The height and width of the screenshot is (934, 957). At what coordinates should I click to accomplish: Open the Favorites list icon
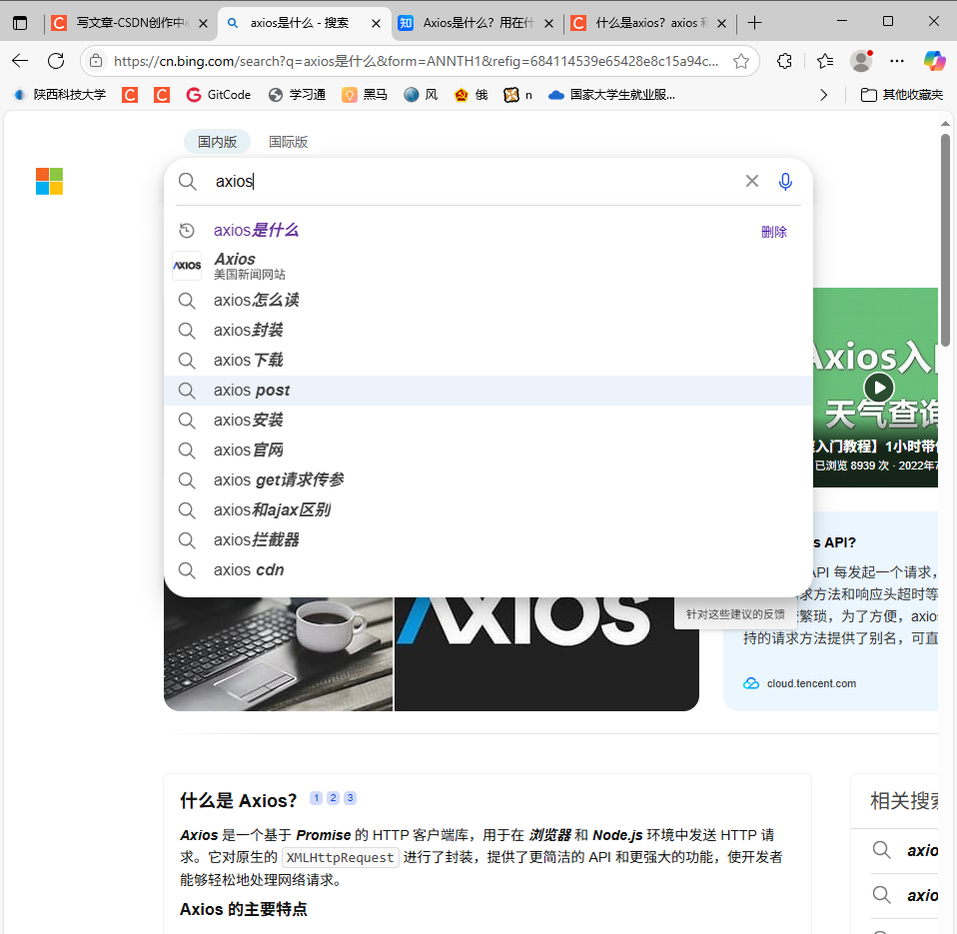click(x=824, y=60)
